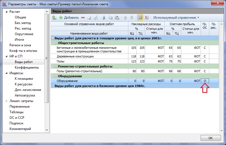The image size is (226, 145).
Task: Open the Используемый справочник dropdown
Action: pos(176,18)
